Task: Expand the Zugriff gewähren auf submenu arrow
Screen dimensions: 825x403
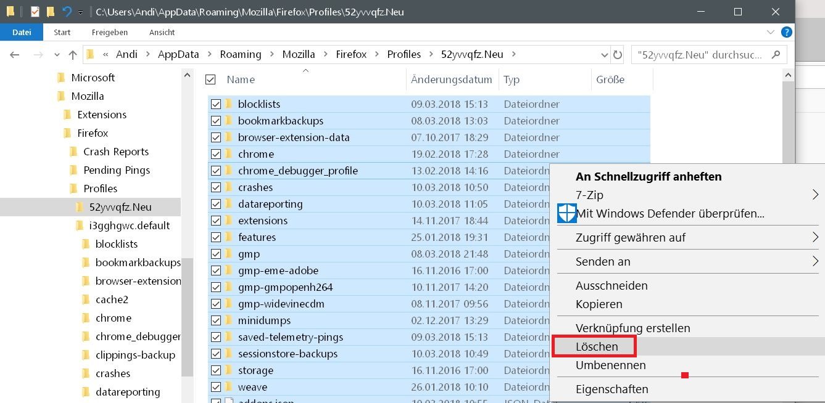Action: point(815,237)
